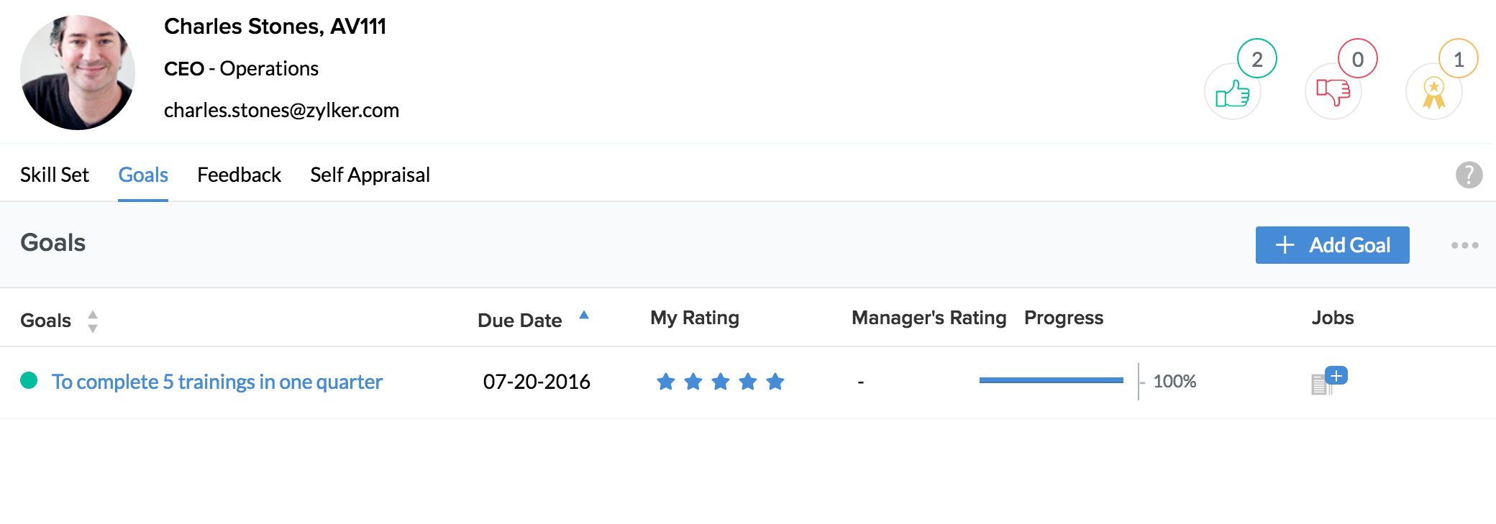Click the green status dot beside the goal
The height and width of the screenshot is (524, 1496).
(x=29, y=380)
